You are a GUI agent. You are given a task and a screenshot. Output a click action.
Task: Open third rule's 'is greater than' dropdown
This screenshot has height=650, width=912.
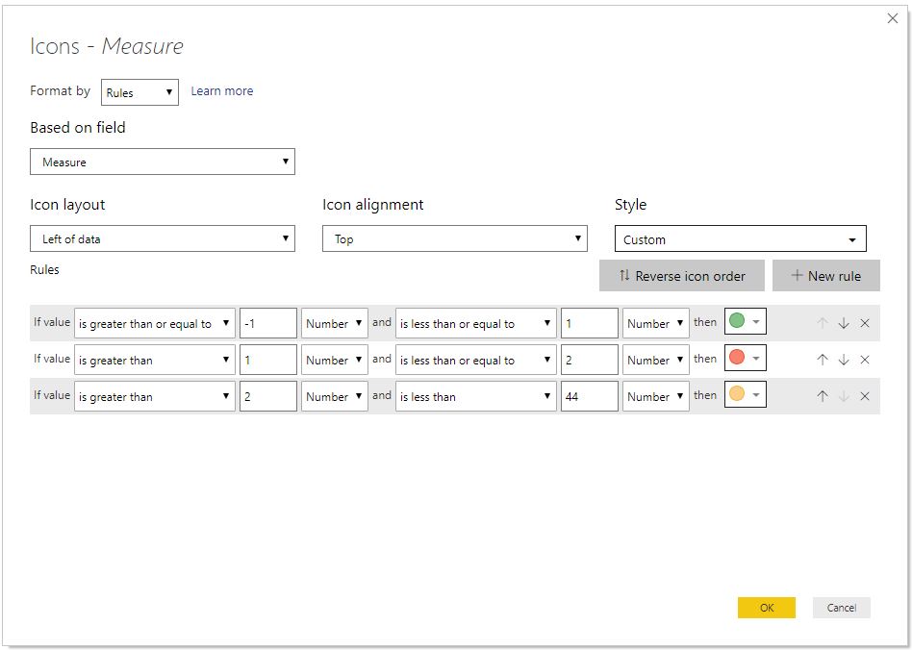pos(155,396)
